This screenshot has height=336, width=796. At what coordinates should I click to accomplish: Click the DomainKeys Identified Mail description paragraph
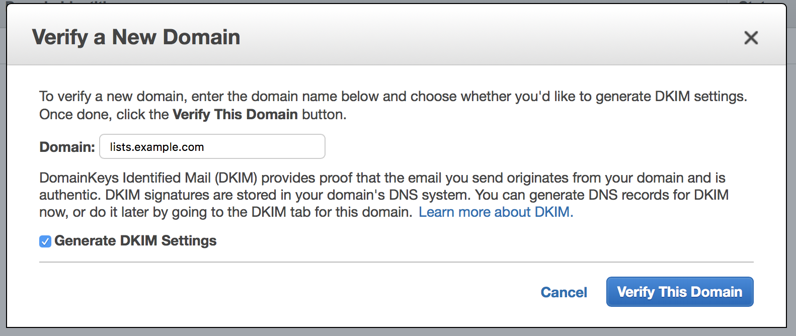384,195
